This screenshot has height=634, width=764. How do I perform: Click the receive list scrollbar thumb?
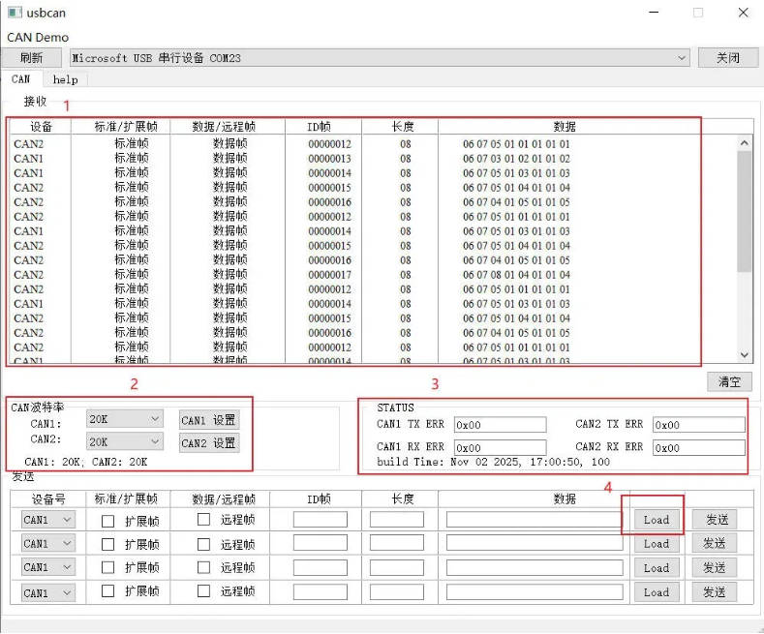click(744, 211)
